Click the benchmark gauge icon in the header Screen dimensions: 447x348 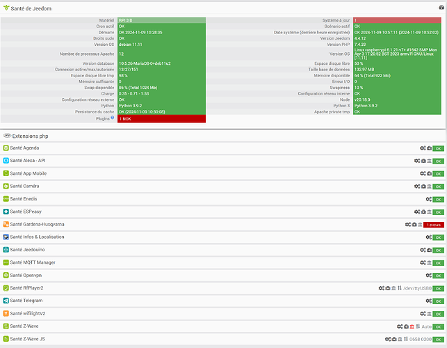point(441,8)
